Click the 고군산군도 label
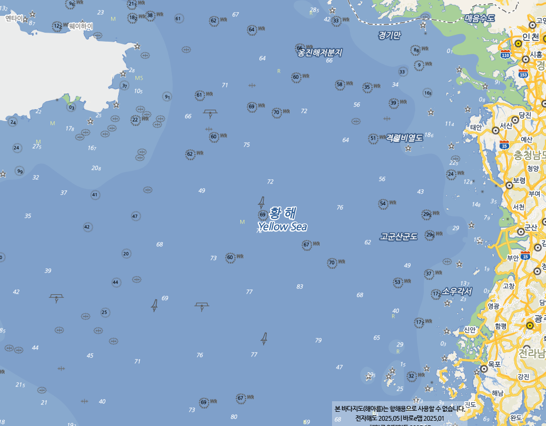The image size is (546, 426). [x=398, y=237]
